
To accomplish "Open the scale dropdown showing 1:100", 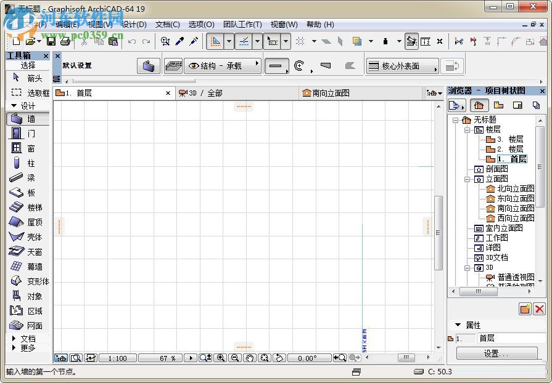I will (117, 358).
